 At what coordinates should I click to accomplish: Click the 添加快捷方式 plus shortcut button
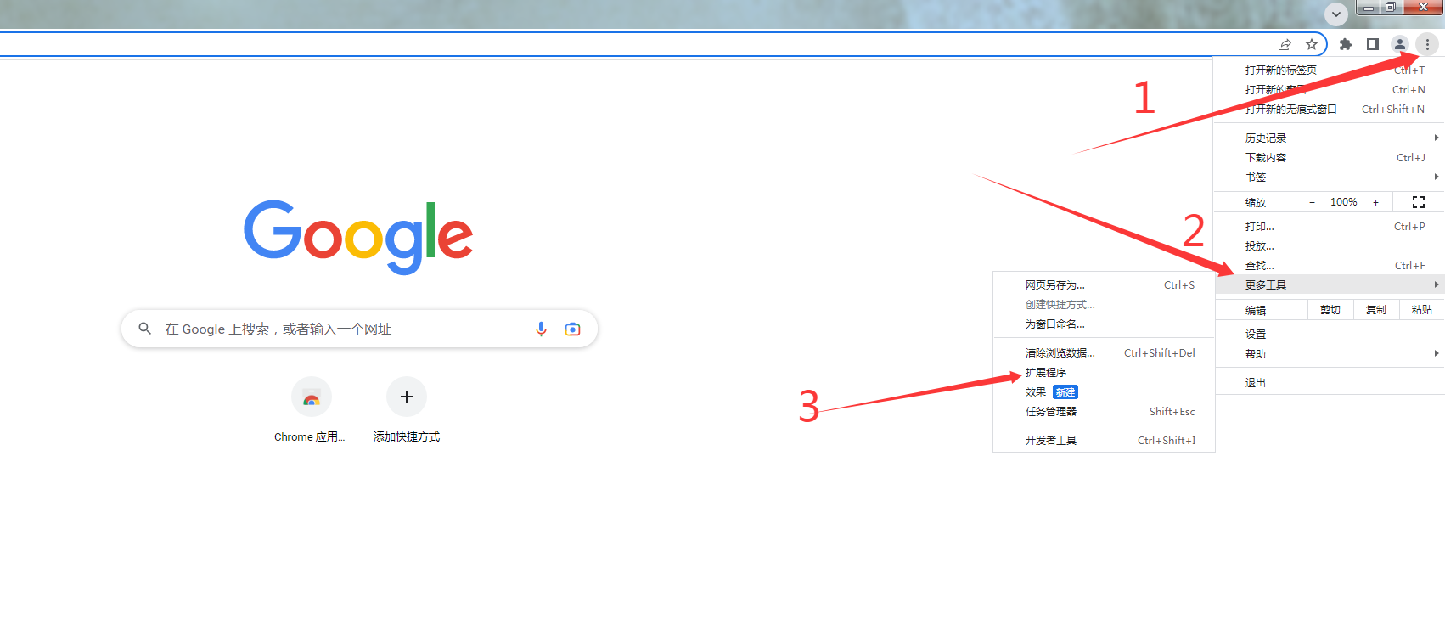pyautogui.click(x=407, y=397)
